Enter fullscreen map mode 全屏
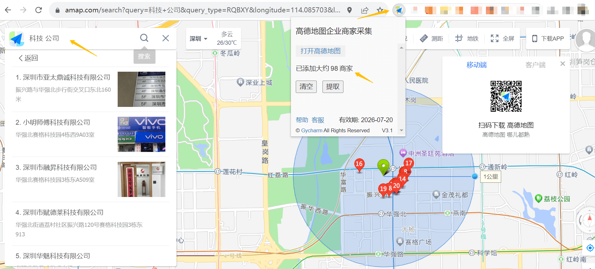595x269 pixels. (x=502, y=39)
